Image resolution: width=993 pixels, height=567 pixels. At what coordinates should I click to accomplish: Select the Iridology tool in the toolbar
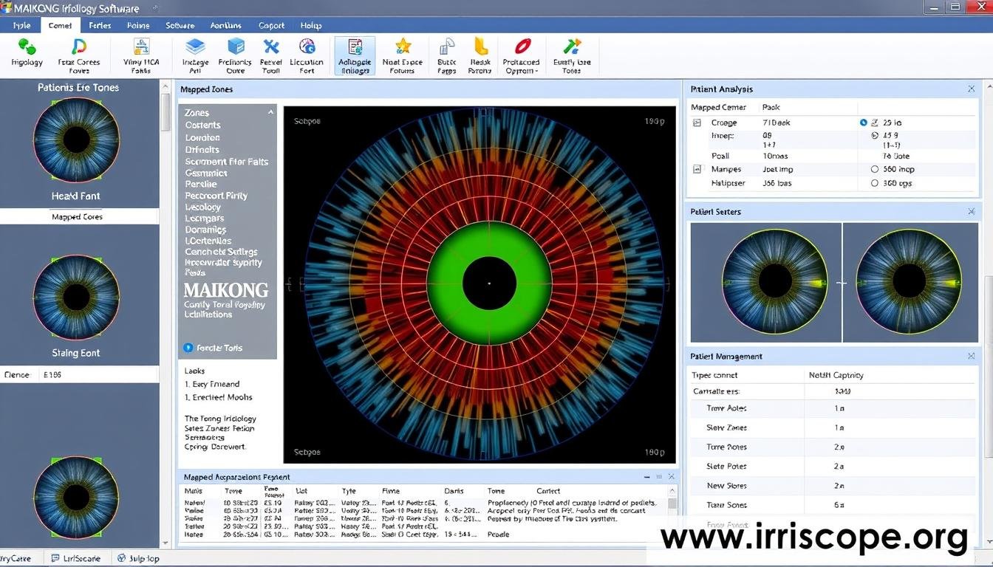(x=26, y=52)
